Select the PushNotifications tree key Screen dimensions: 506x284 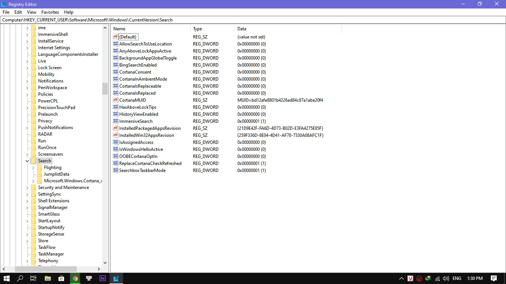56,128
